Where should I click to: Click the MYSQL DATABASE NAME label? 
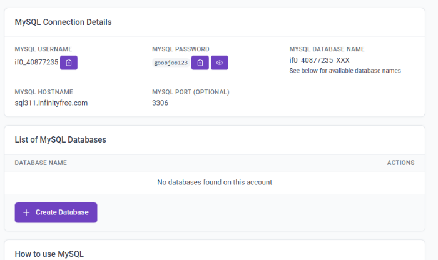pyautogui.click(x=327, y=49)
